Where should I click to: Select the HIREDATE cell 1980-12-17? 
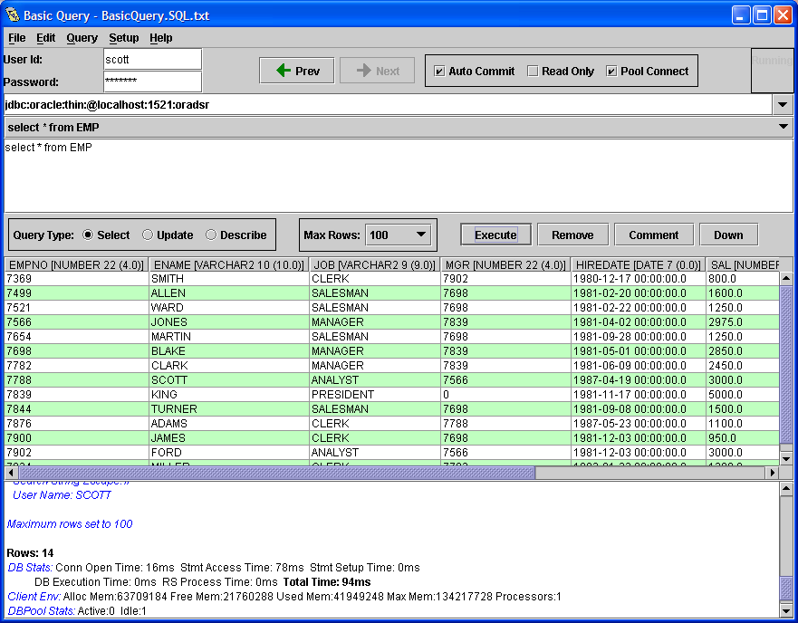click(x=639, y=278)
